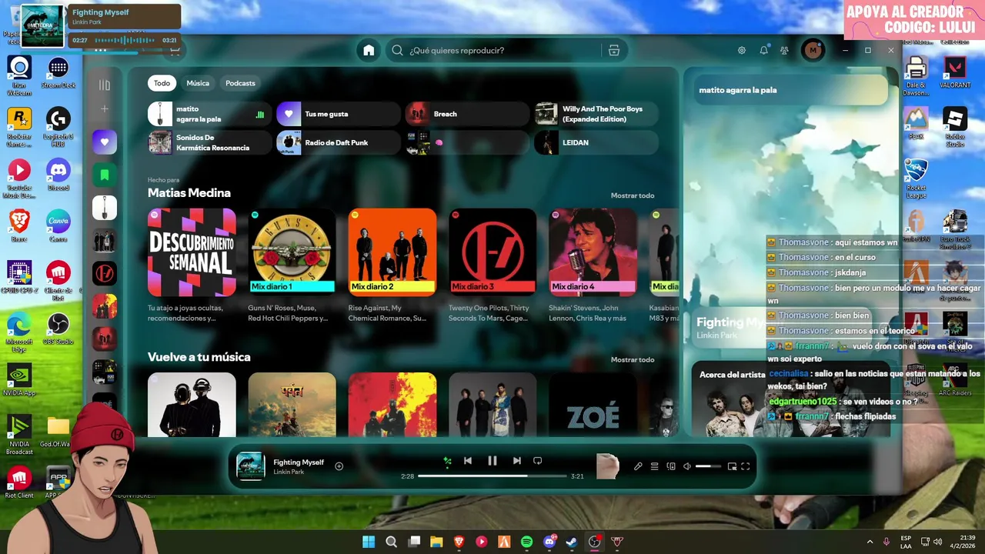985x554 pixels.
Task: Open the Windows Start menu
Action: (x=369, y=542)
